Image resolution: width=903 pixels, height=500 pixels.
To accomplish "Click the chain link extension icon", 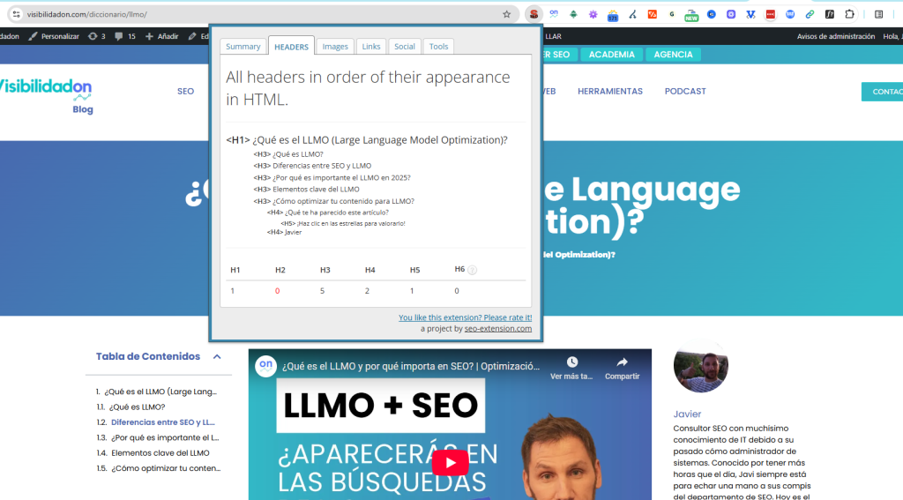I will (x=810, y=14).
